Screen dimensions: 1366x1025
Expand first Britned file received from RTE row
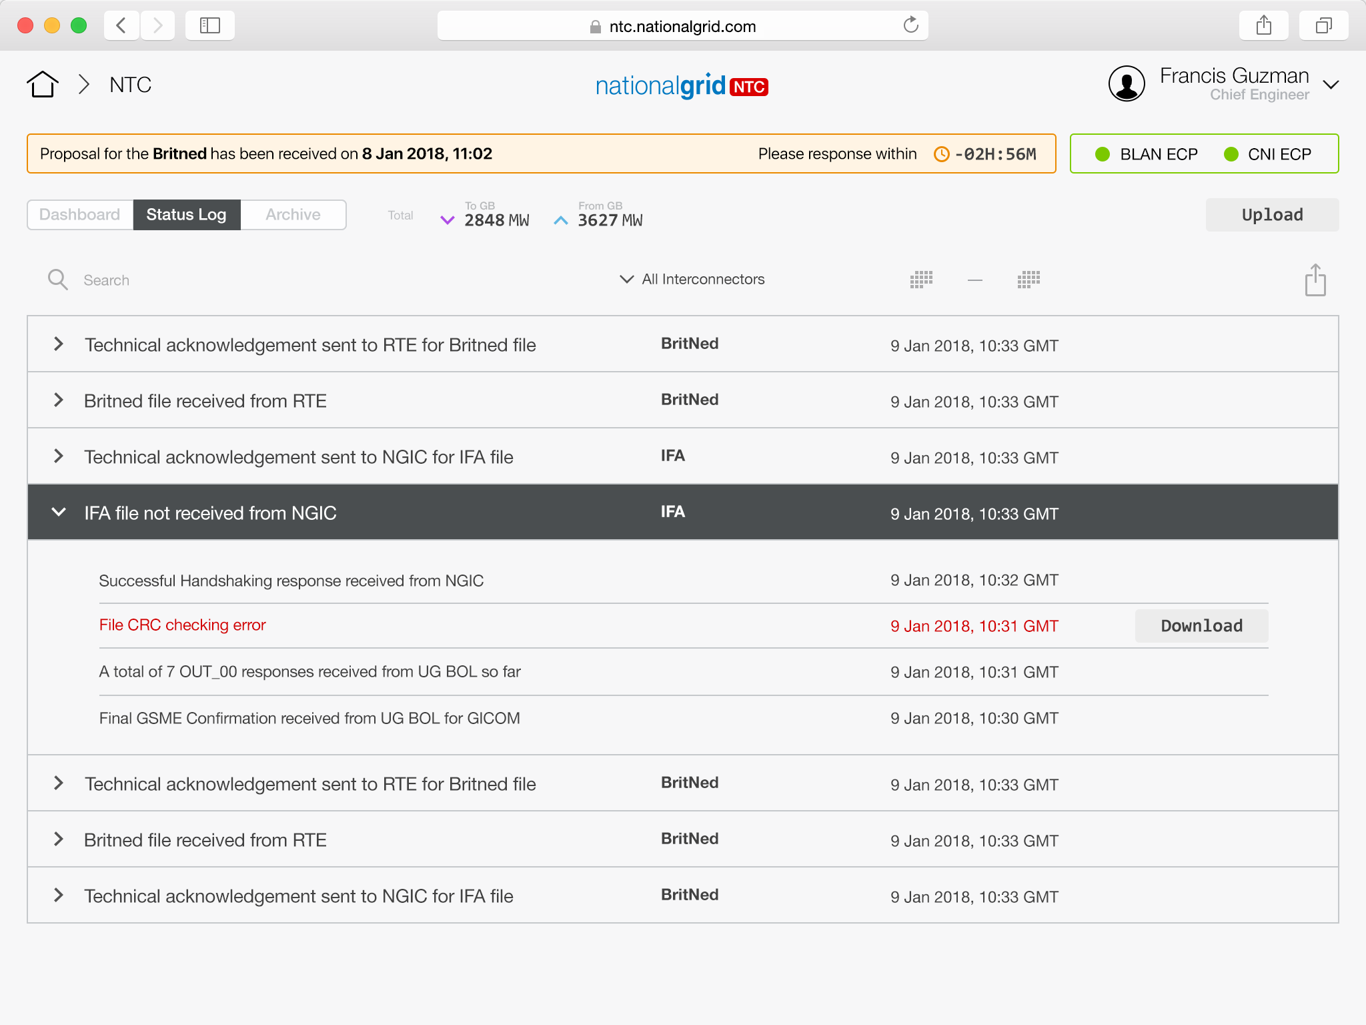[x=59, y=400]
